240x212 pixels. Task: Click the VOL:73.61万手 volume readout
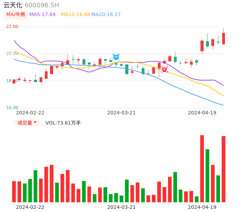click(63, 123)
